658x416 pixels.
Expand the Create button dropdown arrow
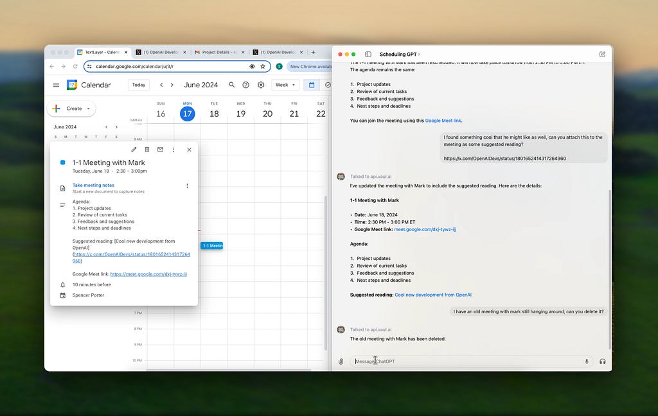click(x=89, y=108)
